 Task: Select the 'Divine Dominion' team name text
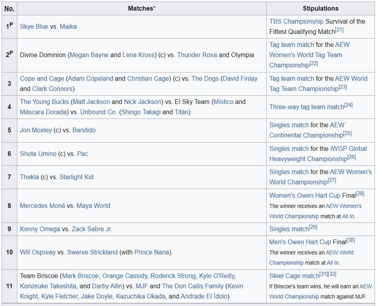(x=43, y=55)
